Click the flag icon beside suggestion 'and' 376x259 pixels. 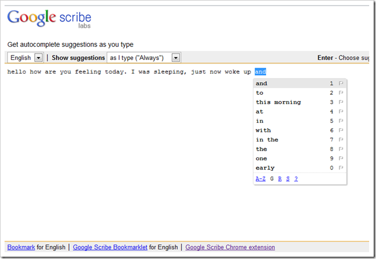pos(341,83)
